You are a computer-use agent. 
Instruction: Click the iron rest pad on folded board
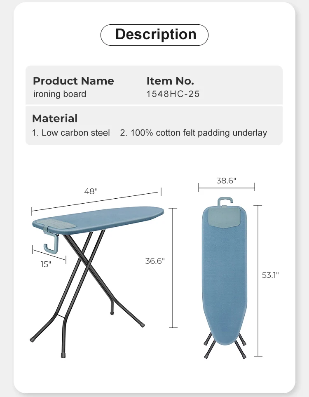click(224, 216)
